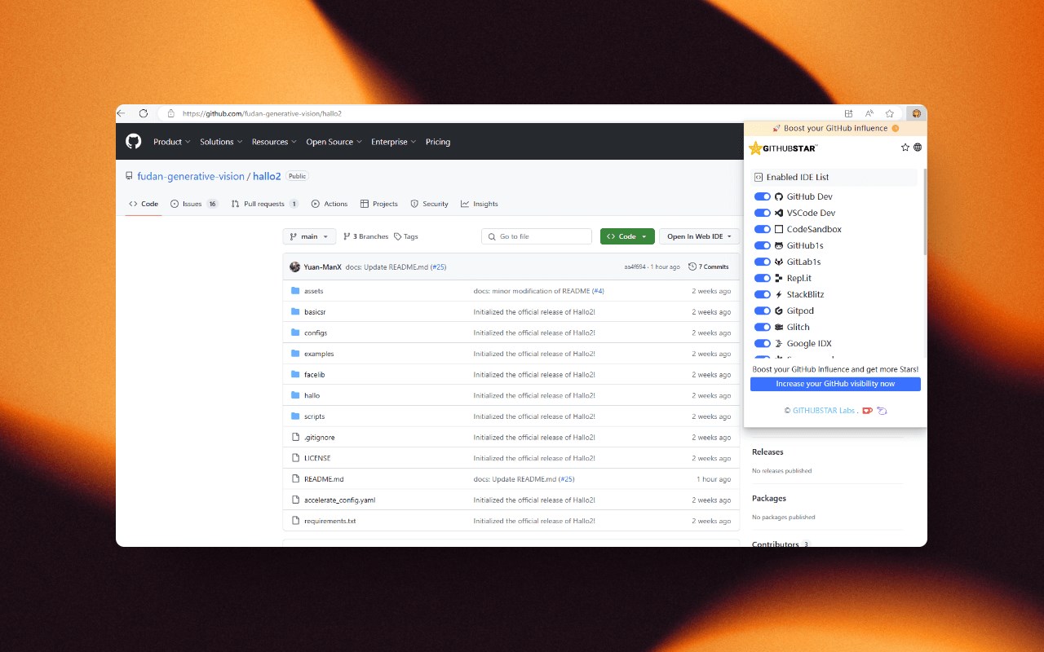Image resolution: width=1044 pixels, height=652 pixels.
Task: Click the Yuan-ManX avatar in the commit bar
Action: [x=294, y=267]
